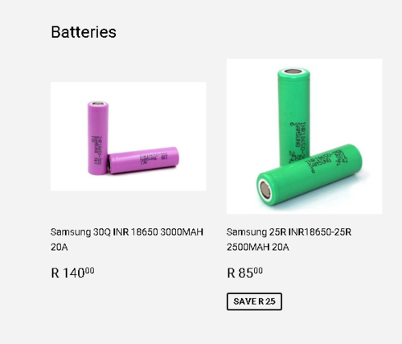Viewport: 402px width, 344px height.
Task: Click the 2500MAH 20A text line
Action: (258, 247)
